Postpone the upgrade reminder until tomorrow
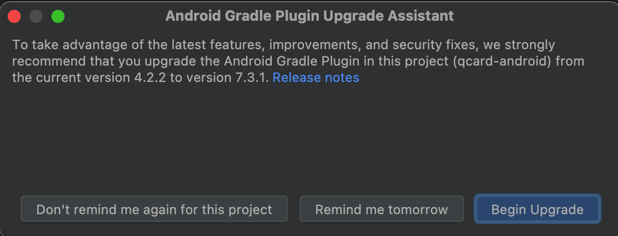 coord(381,209)
